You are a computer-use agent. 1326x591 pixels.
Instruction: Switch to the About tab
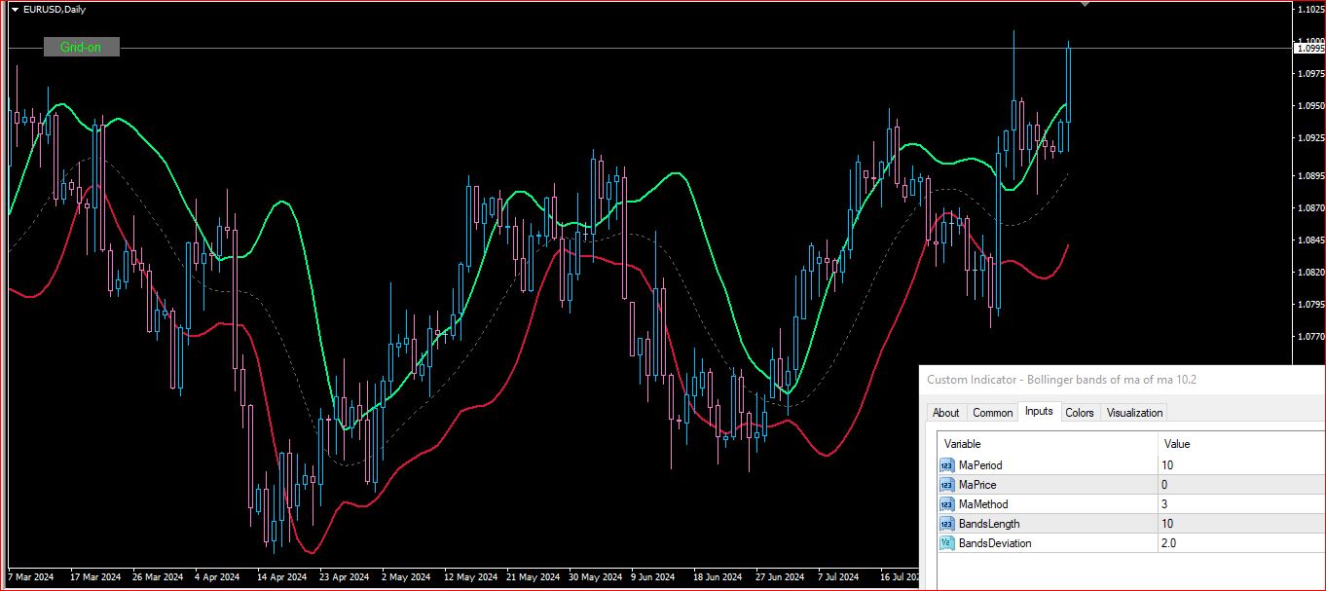coord(946,413)
